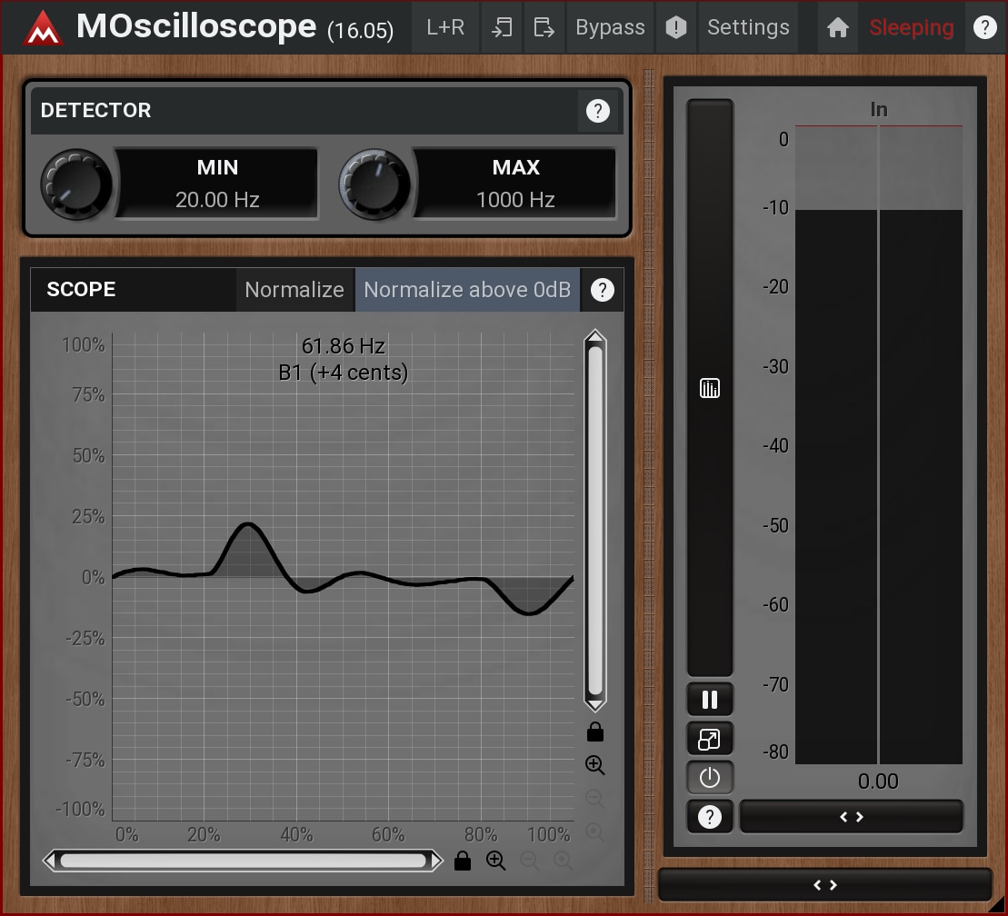
Task: Toggle the meters power button
Action: (710, 778)
